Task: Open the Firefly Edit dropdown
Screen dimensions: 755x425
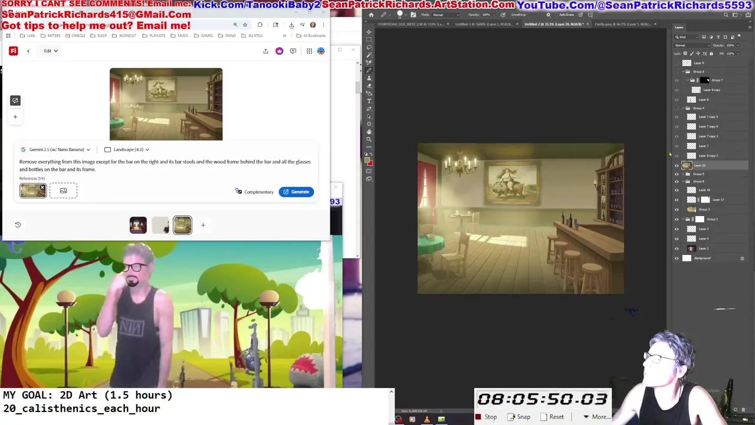Action: pyautogui.click(x=51, y=51)
